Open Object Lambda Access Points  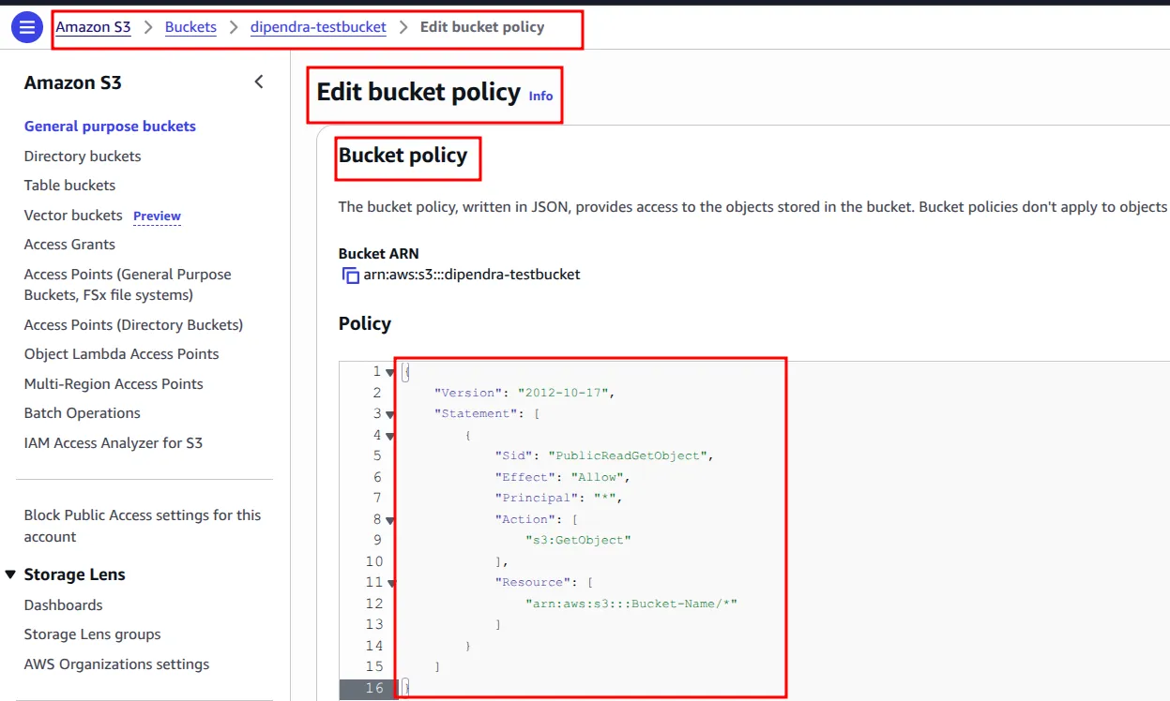[x=121, y=354]
